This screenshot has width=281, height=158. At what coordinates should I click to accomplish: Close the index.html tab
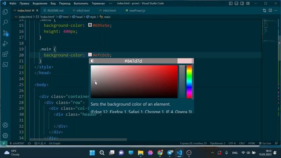(x=37, y=11)
